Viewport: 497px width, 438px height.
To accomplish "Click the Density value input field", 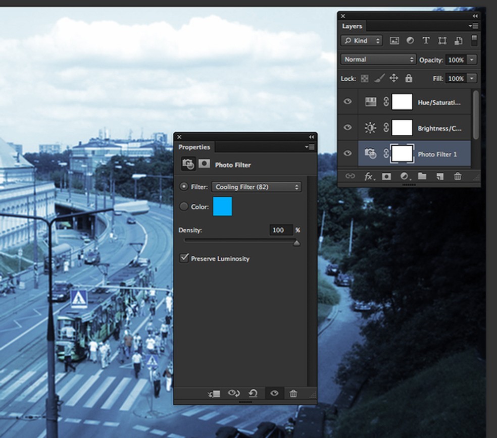I will coord(281,230).
